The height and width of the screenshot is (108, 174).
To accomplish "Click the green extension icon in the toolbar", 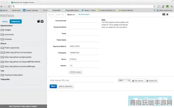I will [x=167, y=6].
